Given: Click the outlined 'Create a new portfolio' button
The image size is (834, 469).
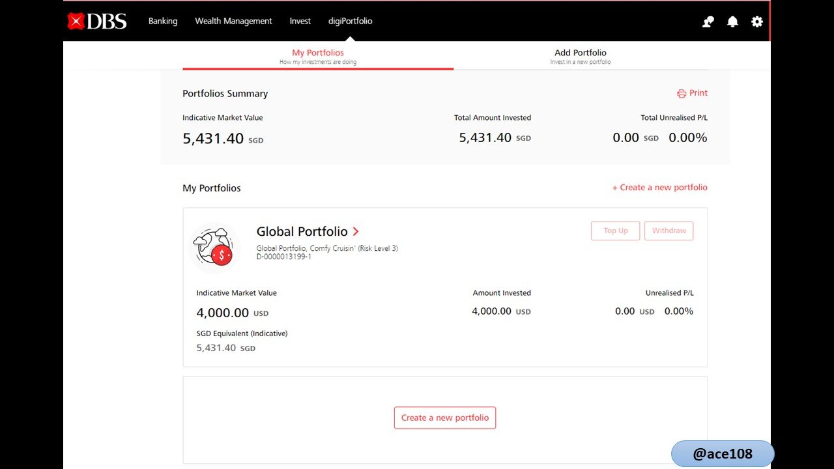Looking at the screenshot, I should [x=445, y=418].
